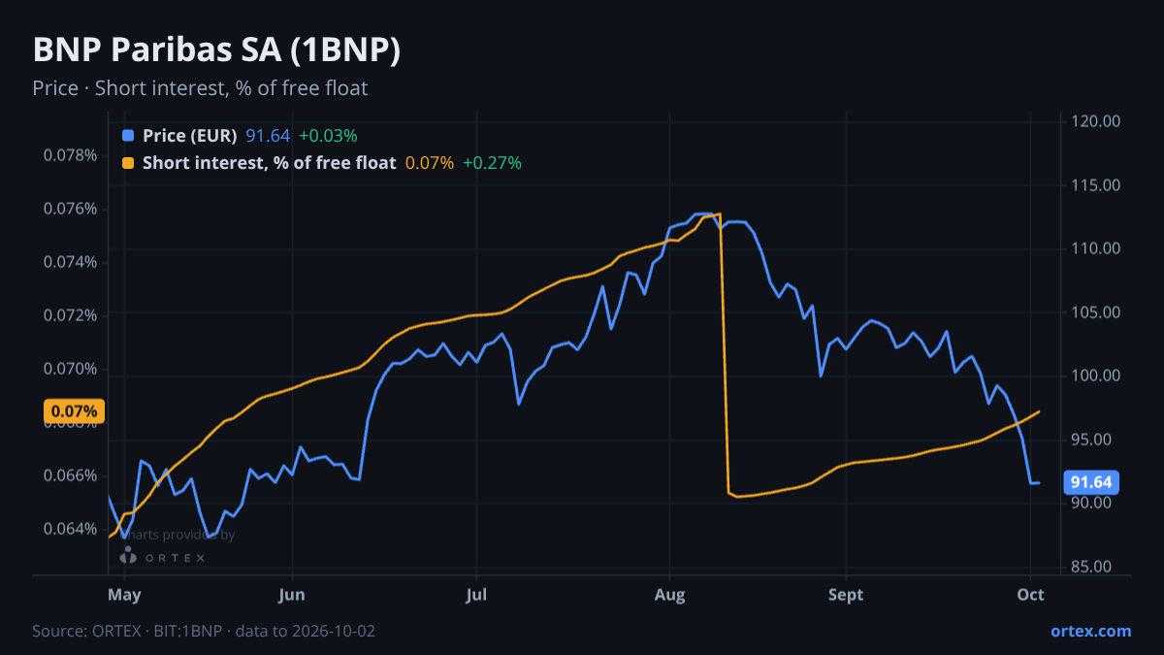Click the Jul label on the time axis
This screenshot has height=655, width=1164.
point(476,595)
